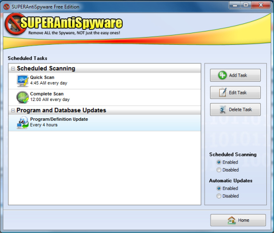Select the Complete Scan task title
The image size is (274, 233).
[47, 94]
